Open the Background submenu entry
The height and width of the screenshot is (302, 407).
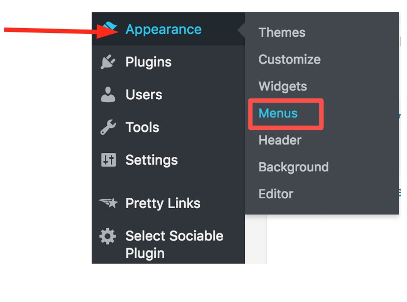pos(293,167)
